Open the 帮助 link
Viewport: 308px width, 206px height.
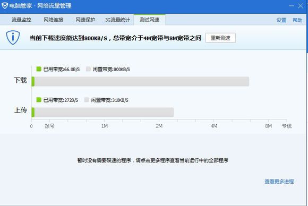click(x=297, y=20)
